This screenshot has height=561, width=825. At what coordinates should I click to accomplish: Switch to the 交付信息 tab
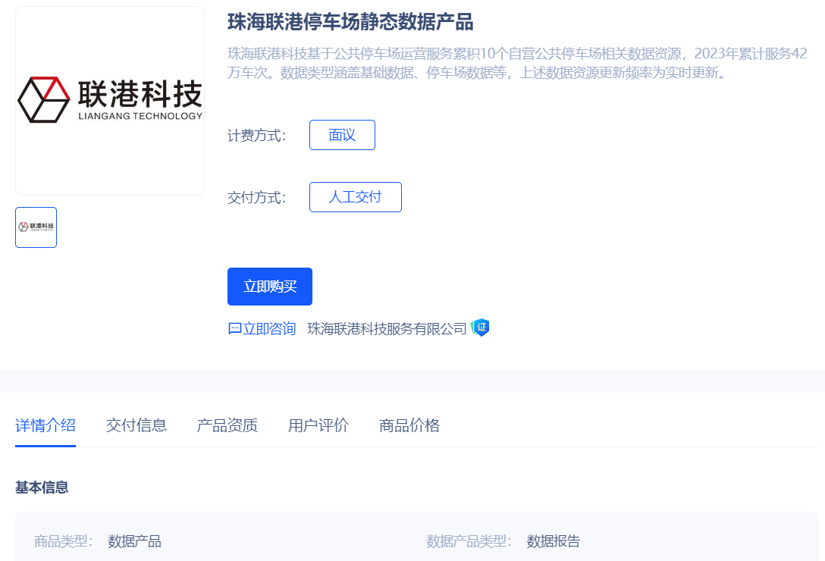136,425
